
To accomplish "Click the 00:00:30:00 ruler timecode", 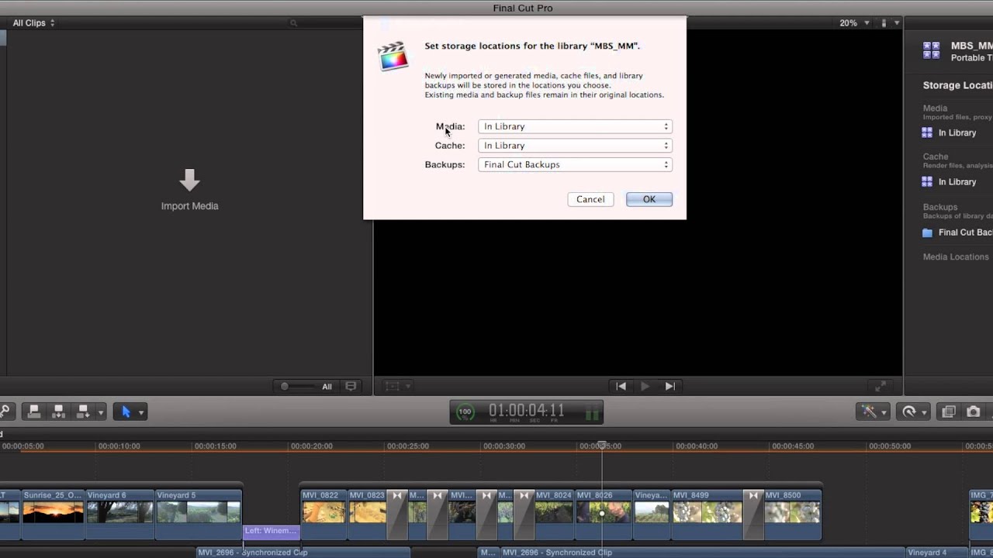I will (504, 446).
